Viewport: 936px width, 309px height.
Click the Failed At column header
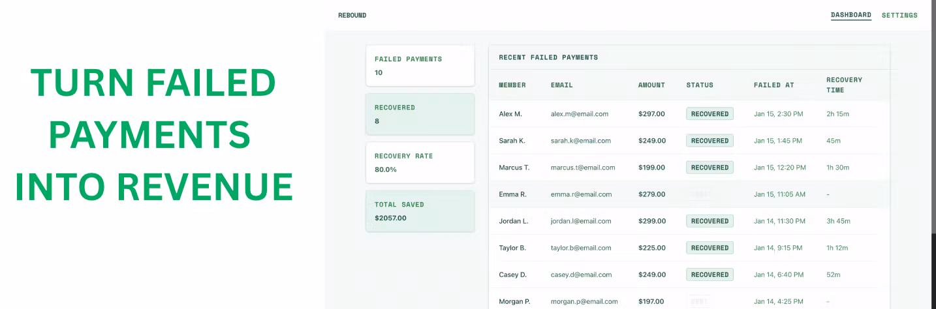click(x=773, y=85)
